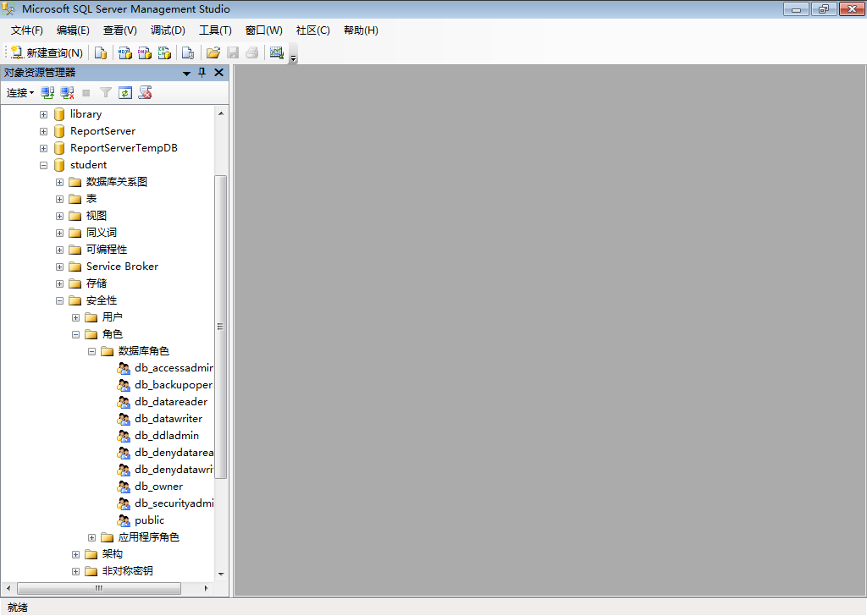This screenshot has width=867, height=616.
Task: Open the Debug (调试) menu
Action: (168, 30)
